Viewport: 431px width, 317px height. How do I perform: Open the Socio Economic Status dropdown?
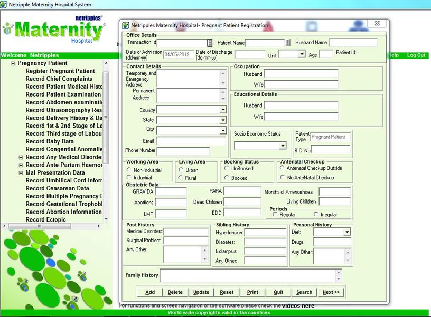coord(283,146)
